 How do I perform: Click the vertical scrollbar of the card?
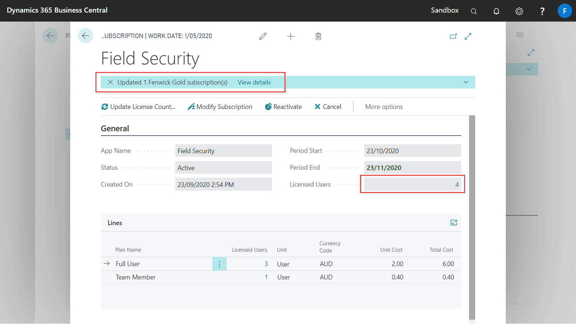coord(472,217)
